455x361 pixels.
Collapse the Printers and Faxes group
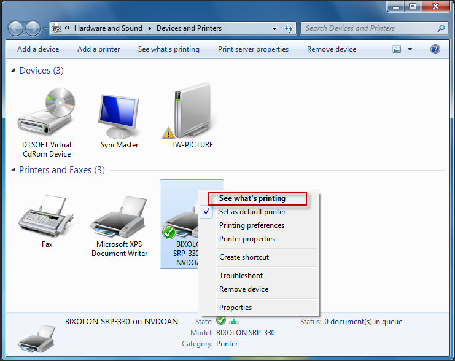[14, 170]
